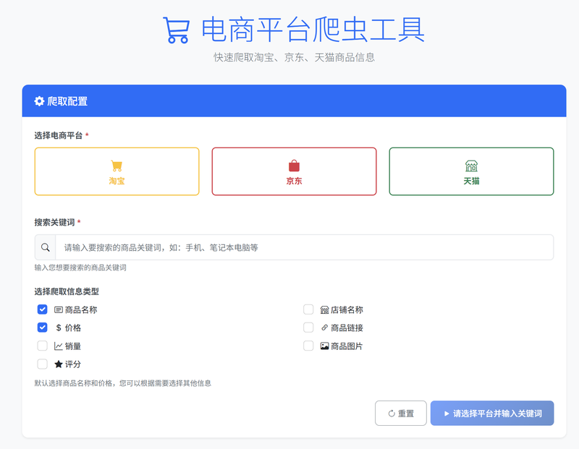Click the chart icon beside 销量
Image resolution: width=579 pixels, height=449 pixels.
click(59, 346)
